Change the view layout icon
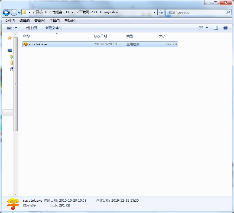 point(201,28)
